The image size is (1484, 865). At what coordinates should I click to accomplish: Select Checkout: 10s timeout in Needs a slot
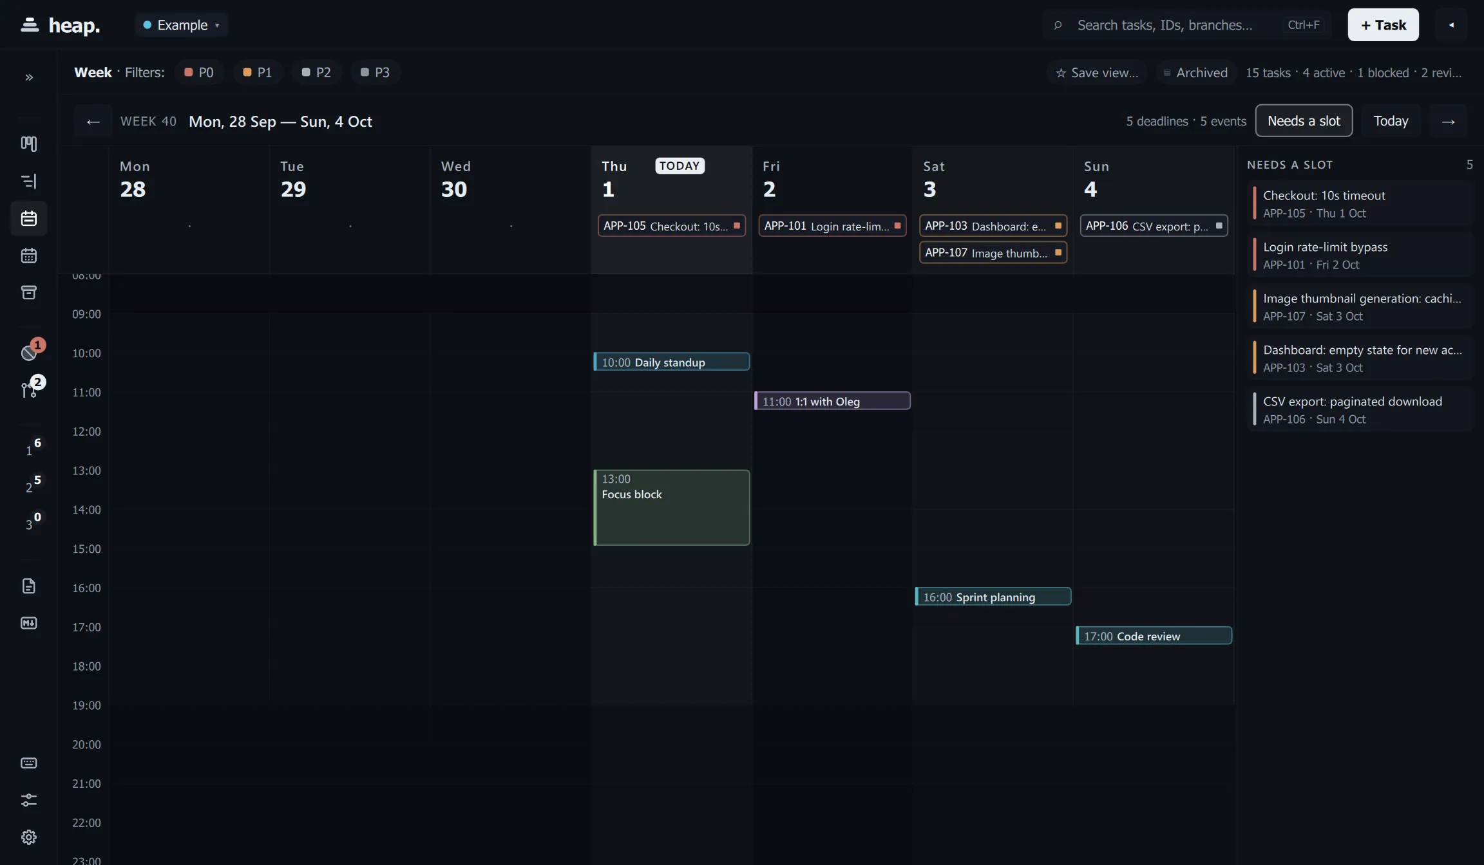(1360, 203)
